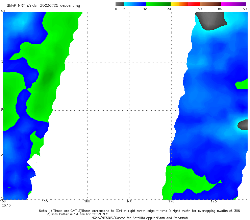Click the '34' label under the color bar
Image resolution: width=250 pixels, height=220 pixels.
click(x=169, y=9)
